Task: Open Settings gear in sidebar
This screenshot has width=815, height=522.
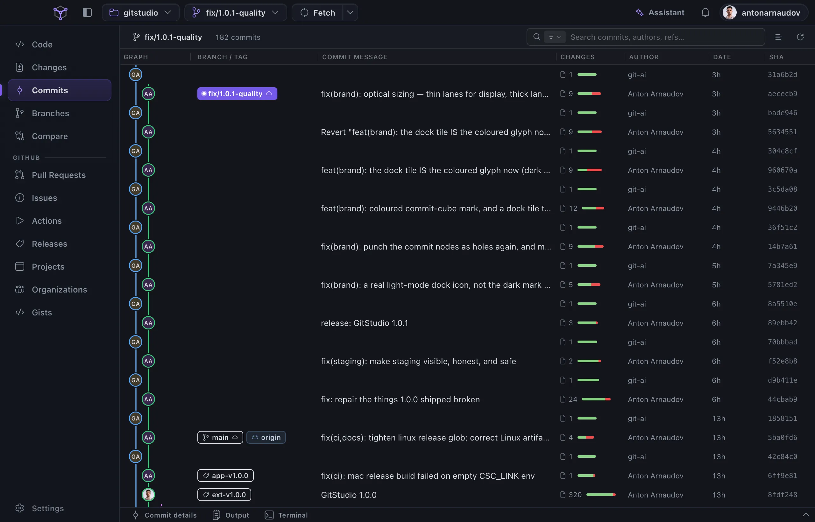Action: [x=20, y=508]
